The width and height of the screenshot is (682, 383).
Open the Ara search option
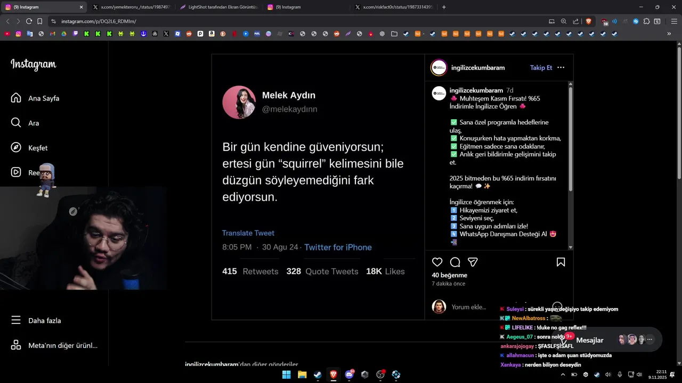[25, 123]
